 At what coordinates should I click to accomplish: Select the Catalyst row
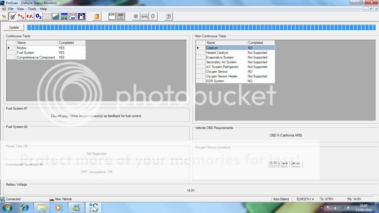[235, 48]
